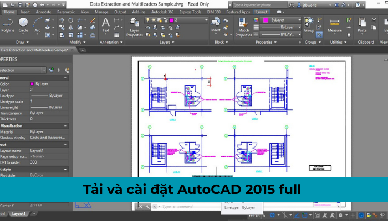Click the color wheel icon in Properties panel

coord(256,20)
